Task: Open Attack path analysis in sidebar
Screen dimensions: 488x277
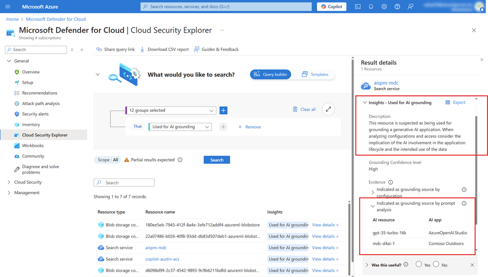Action: 41,103
